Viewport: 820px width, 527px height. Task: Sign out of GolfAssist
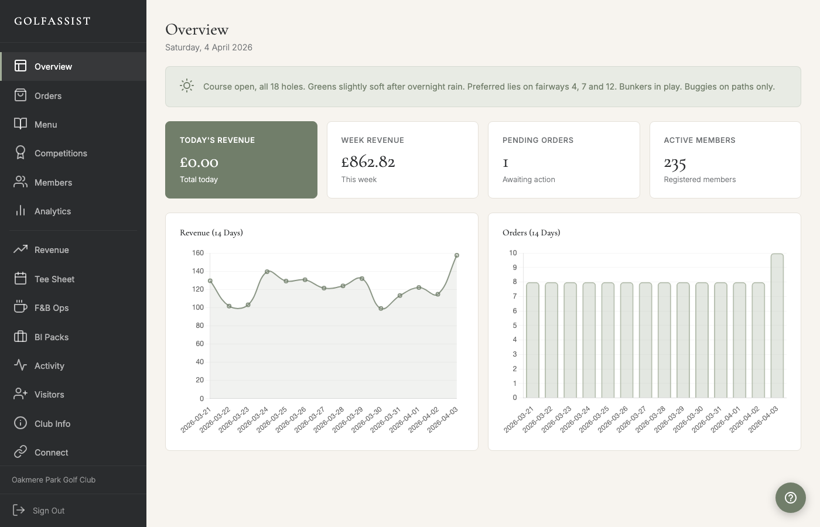pyautogui.click(x=40, y=510)
